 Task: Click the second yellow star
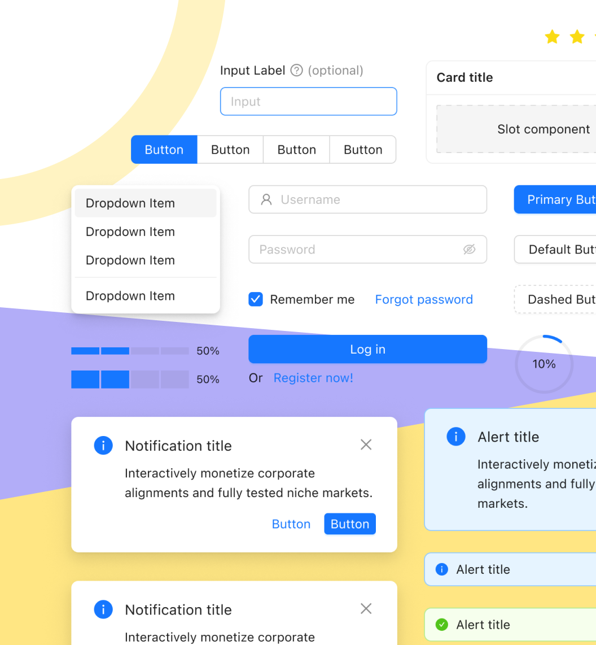click(x=577, y=36)
